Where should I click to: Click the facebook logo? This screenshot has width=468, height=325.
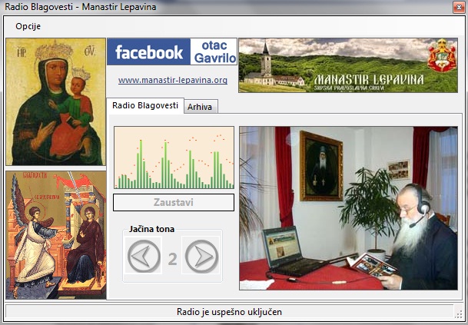point(149,52)
